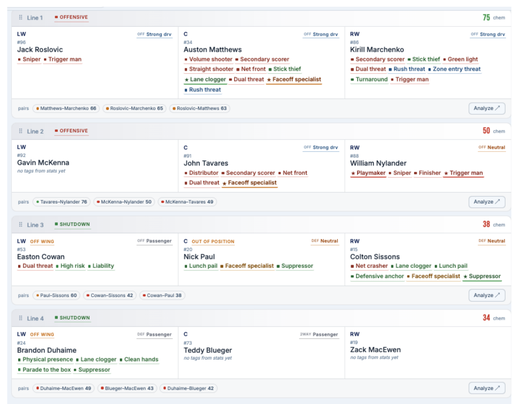Click the Line 1 OFFENSIVE label
The image size is (518, 404).
tap(71, 17)
